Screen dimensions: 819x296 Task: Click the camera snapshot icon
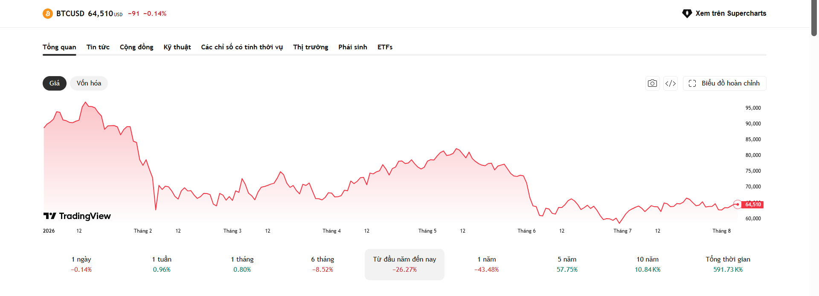tap(652, 83)
